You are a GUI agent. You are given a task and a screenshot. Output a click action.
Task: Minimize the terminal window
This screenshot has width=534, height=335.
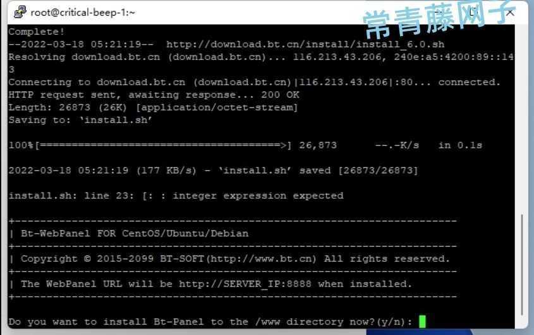(439, 13)
